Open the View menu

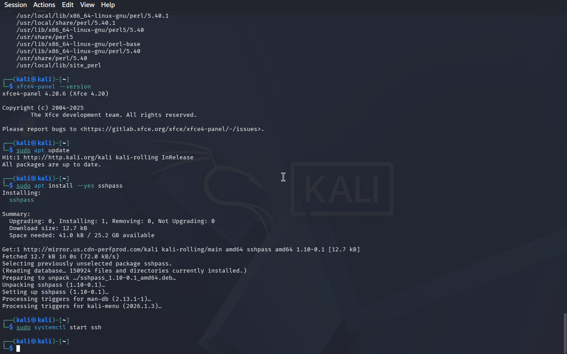tap(87, 5)
